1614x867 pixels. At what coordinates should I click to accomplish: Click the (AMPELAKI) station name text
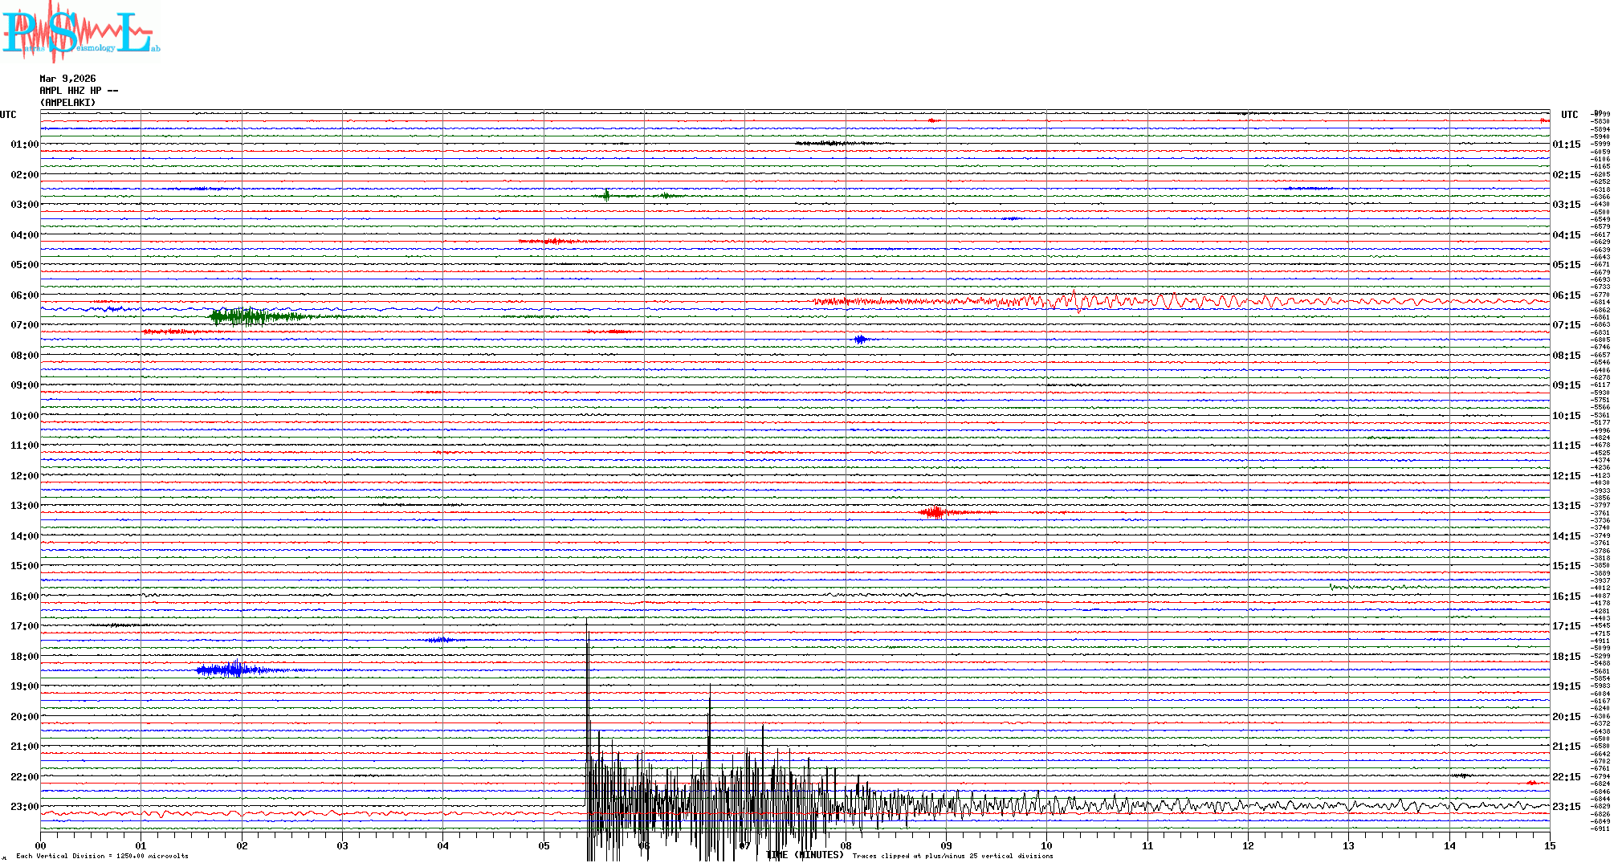pos(67,103)
